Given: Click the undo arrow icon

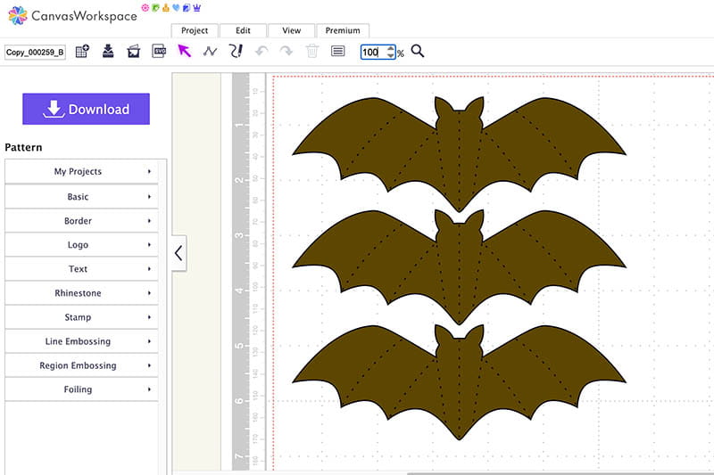Looking at the screenshot, I should point(262,52).
